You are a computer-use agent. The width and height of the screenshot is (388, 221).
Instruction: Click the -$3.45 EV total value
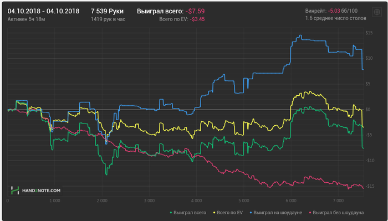point(197,19)
